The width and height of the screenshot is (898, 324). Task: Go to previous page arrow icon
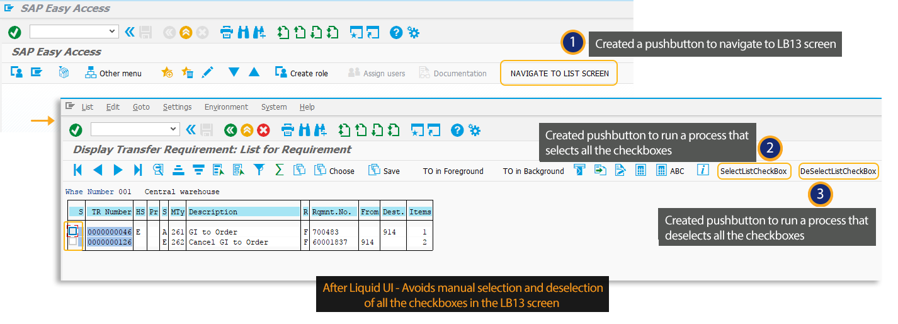98,170
